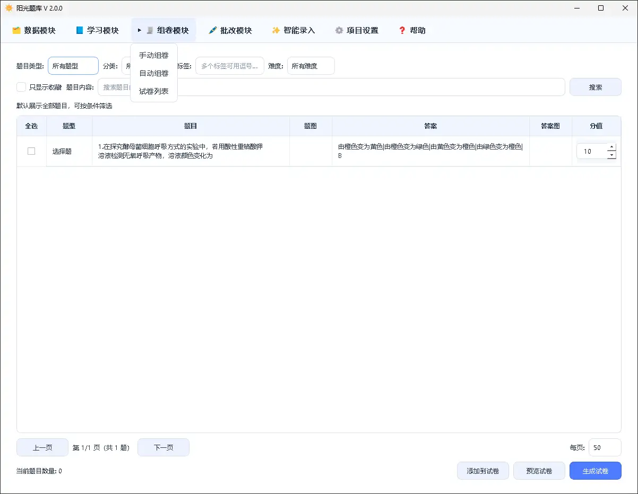The height and width of the screenshot is (494, 638).
Task: Click the 默认展示全部题目 hint text
Action: (64, 106)
